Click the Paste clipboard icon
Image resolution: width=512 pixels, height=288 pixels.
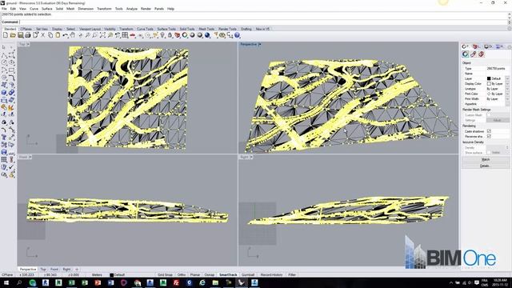pyautogui.click(x=58, y=35)
